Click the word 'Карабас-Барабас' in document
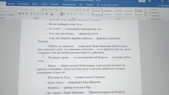 pos(71,38)
